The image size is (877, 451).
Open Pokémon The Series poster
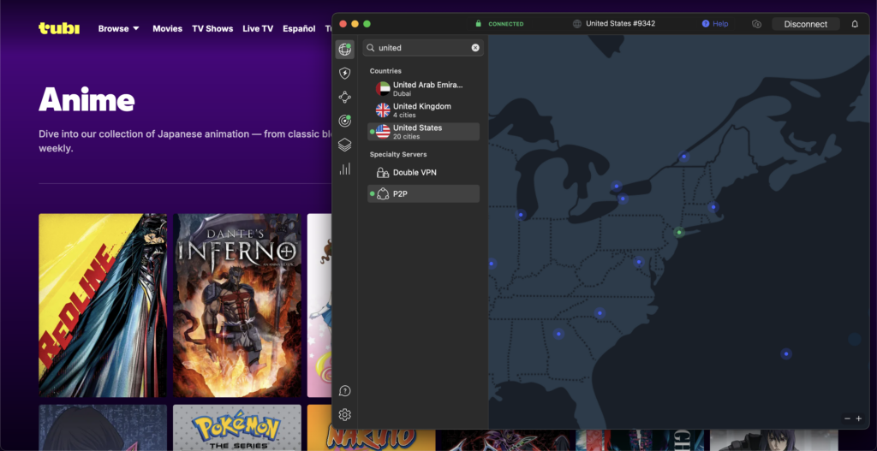click(x=237, y=428)
